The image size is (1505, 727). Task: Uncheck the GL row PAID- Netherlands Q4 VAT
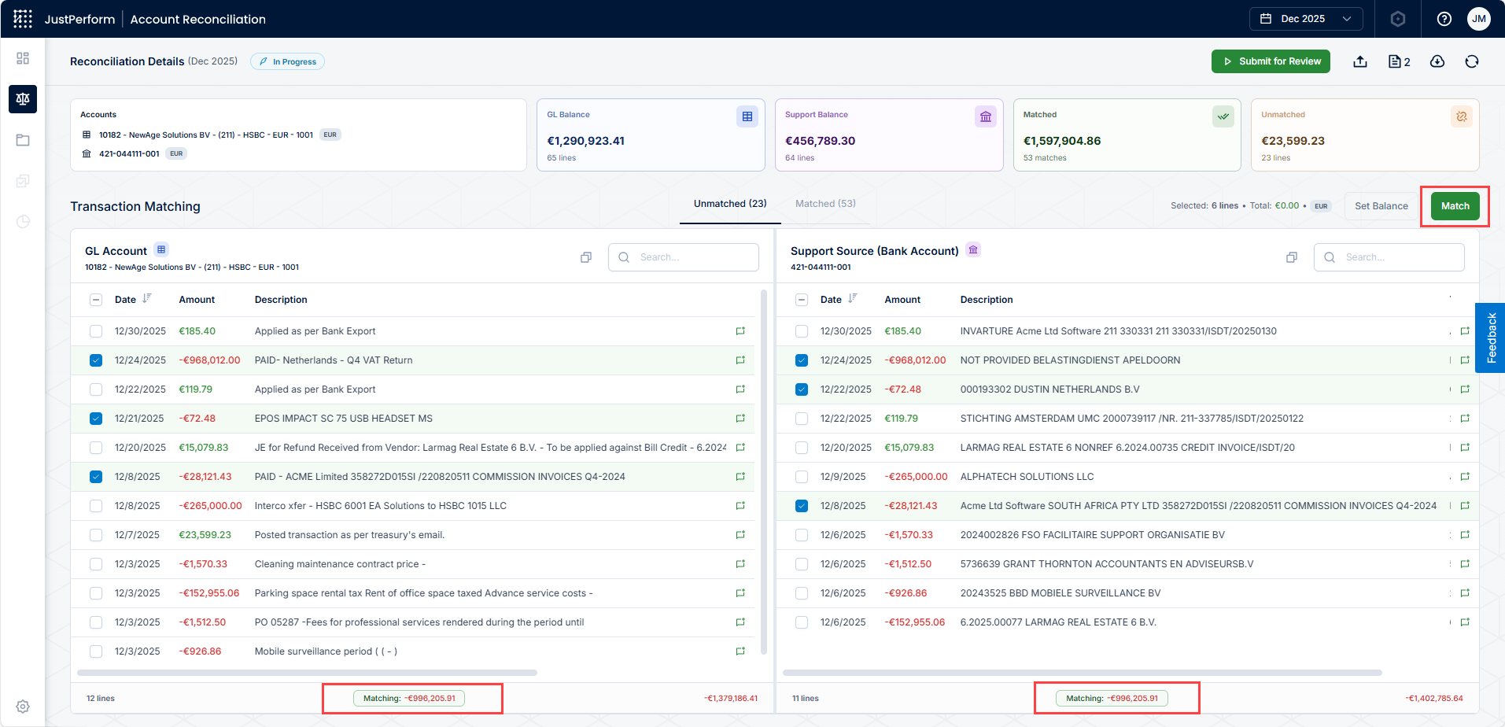[96, 360]
